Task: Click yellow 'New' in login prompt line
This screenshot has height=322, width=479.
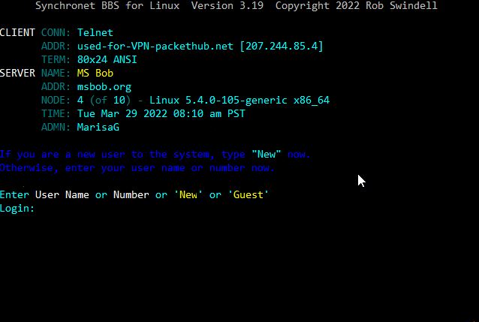Action: (188, 194)
